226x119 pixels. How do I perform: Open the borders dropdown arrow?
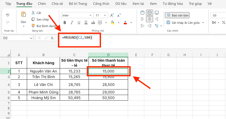(106, 22)
